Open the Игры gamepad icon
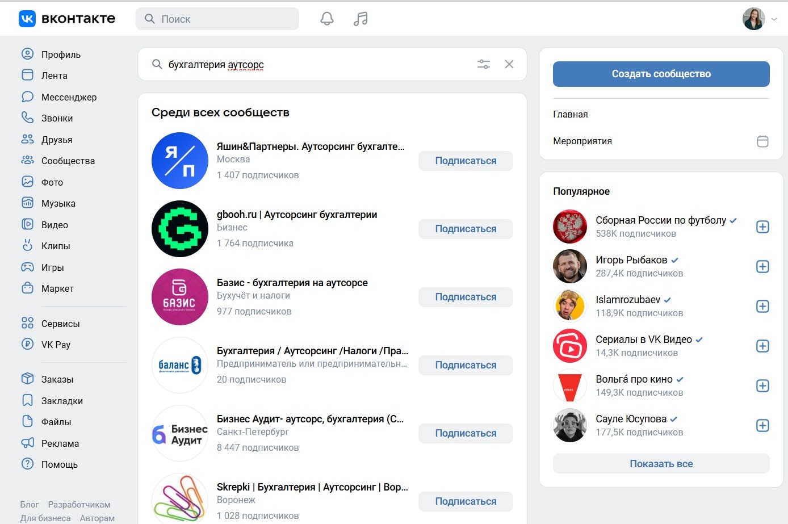The image size is (788, 524). click(27, 267)
